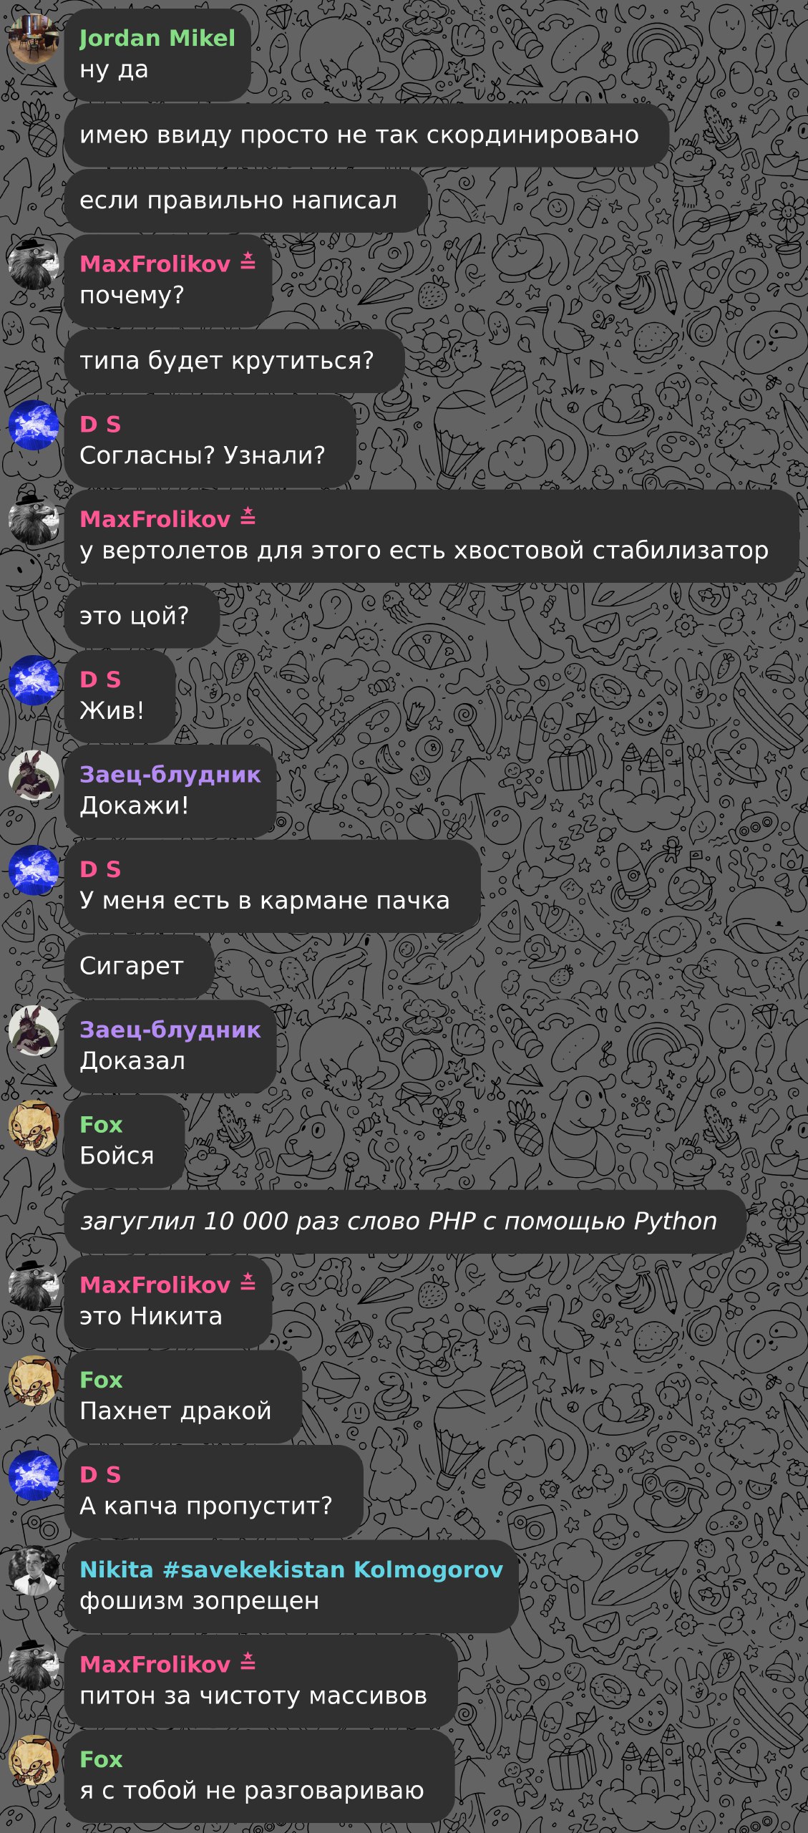Click the MaxFrolikov avatar beside "почему?"
Screen dimensions: 808x1833
[34, 265]
